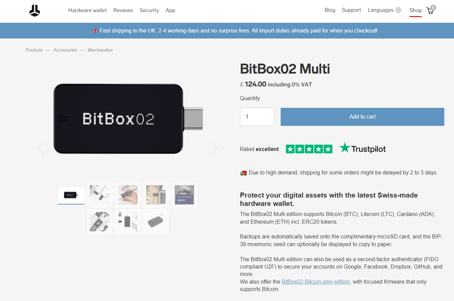The image size is (454, 301).
Task: Go to Security page
Action: [x=149, y=10]
